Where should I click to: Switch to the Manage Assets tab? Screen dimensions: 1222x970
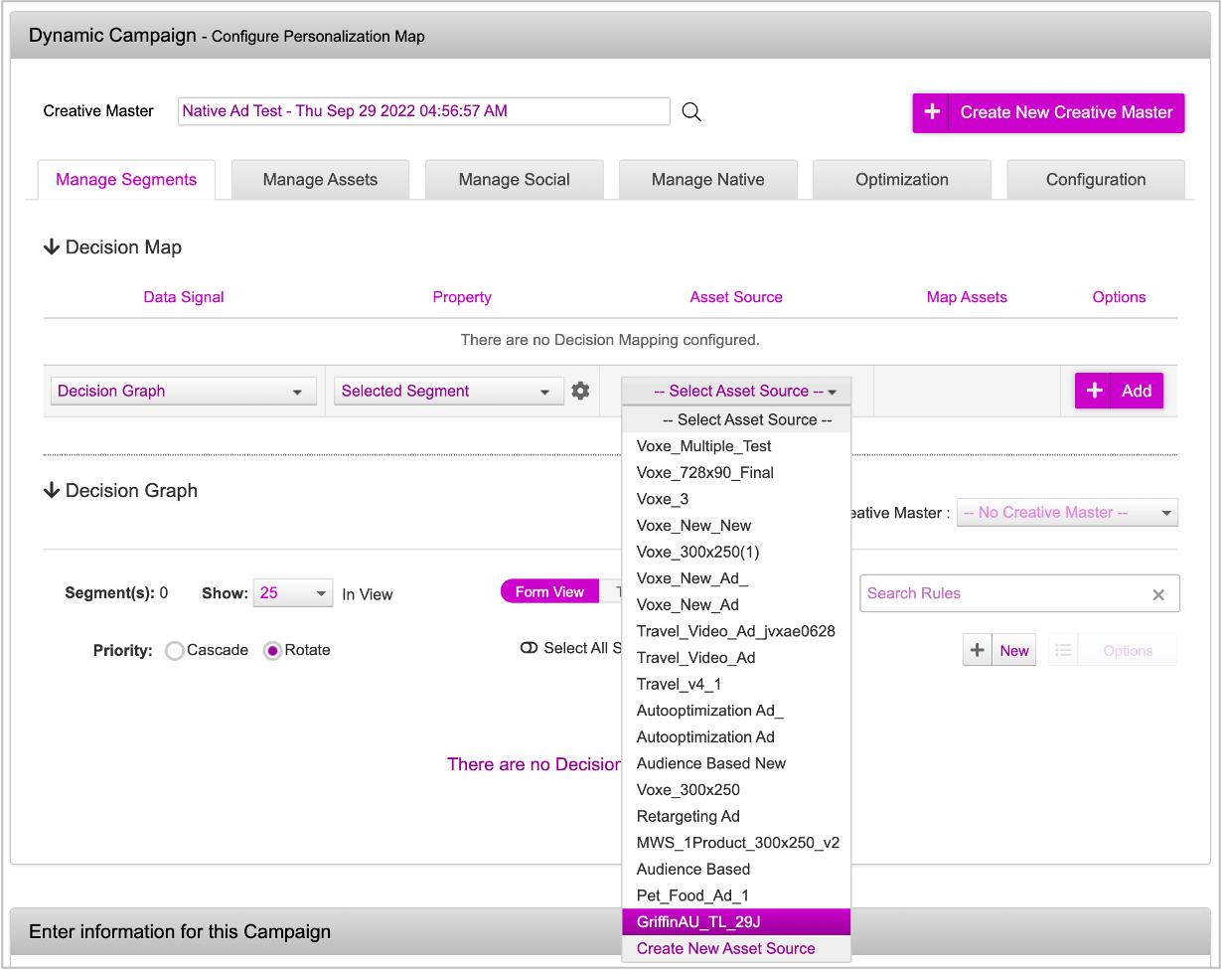pos(320,180)
